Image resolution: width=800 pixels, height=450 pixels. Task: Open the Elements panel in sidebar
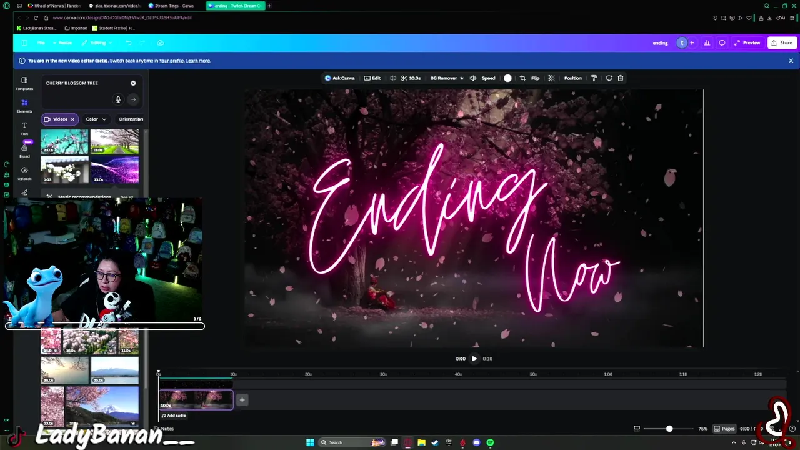pyautogui.click(x=24, y=106)
